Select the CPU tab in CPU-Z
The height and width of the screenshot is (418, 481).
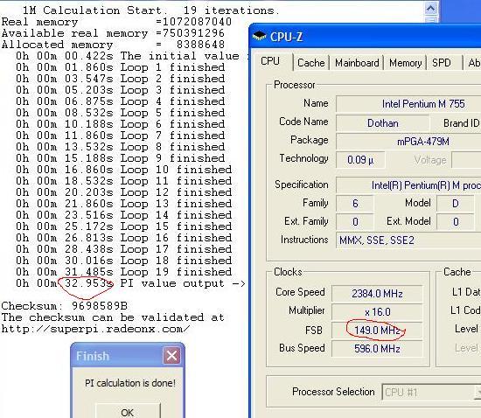(x=270, y=61)
